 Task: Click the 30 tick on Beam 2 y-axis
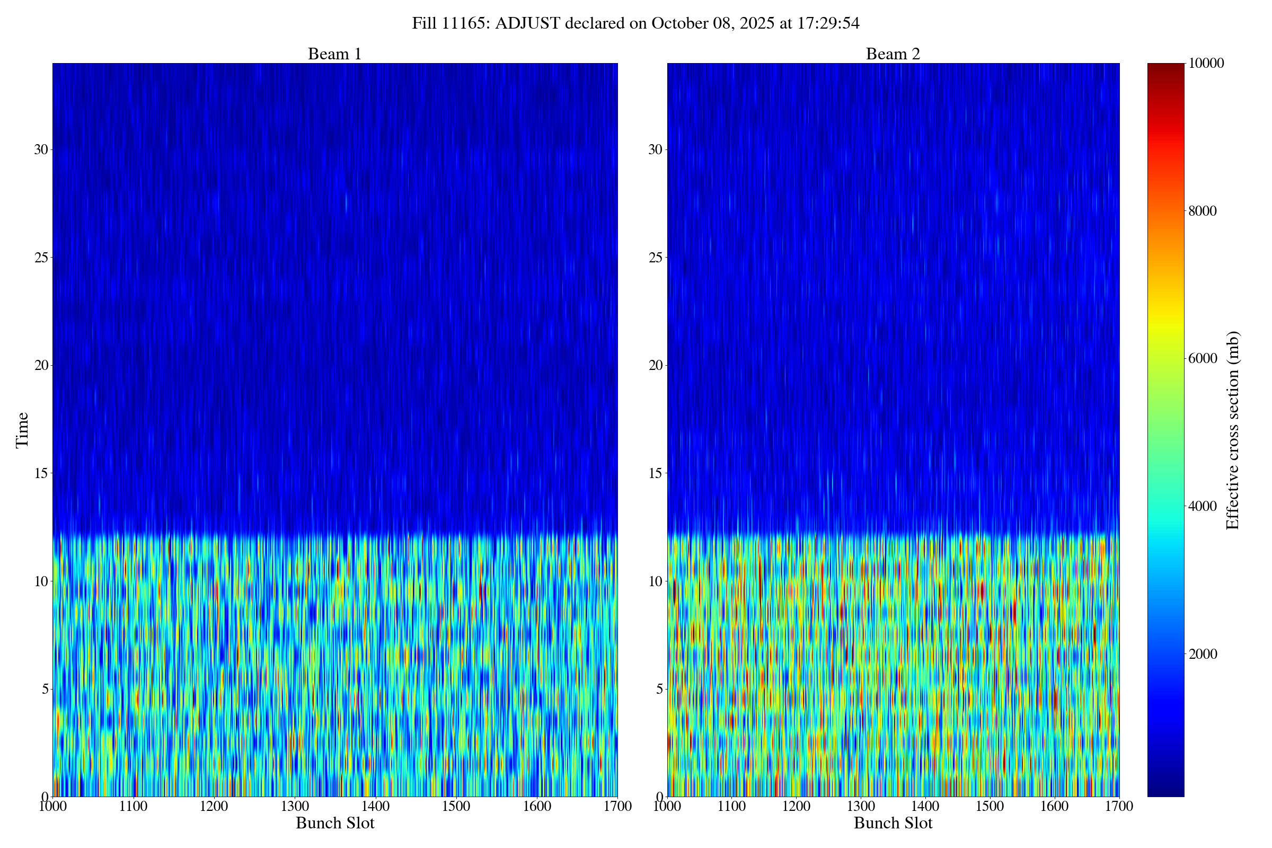tap(656, 149)
